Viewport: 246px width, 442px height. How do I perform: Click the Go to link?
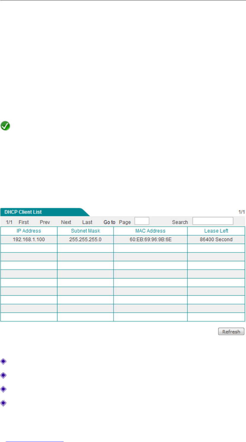click(x=109, y=222)
